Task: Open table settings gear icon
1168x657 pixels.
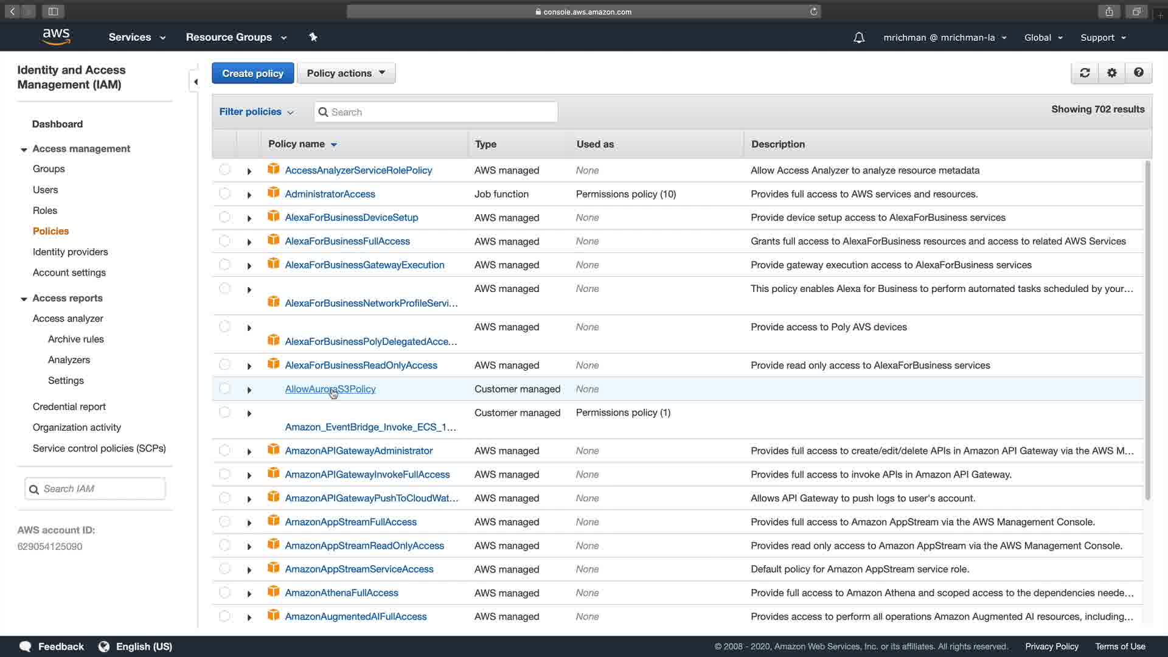Action: (1112, 73)
